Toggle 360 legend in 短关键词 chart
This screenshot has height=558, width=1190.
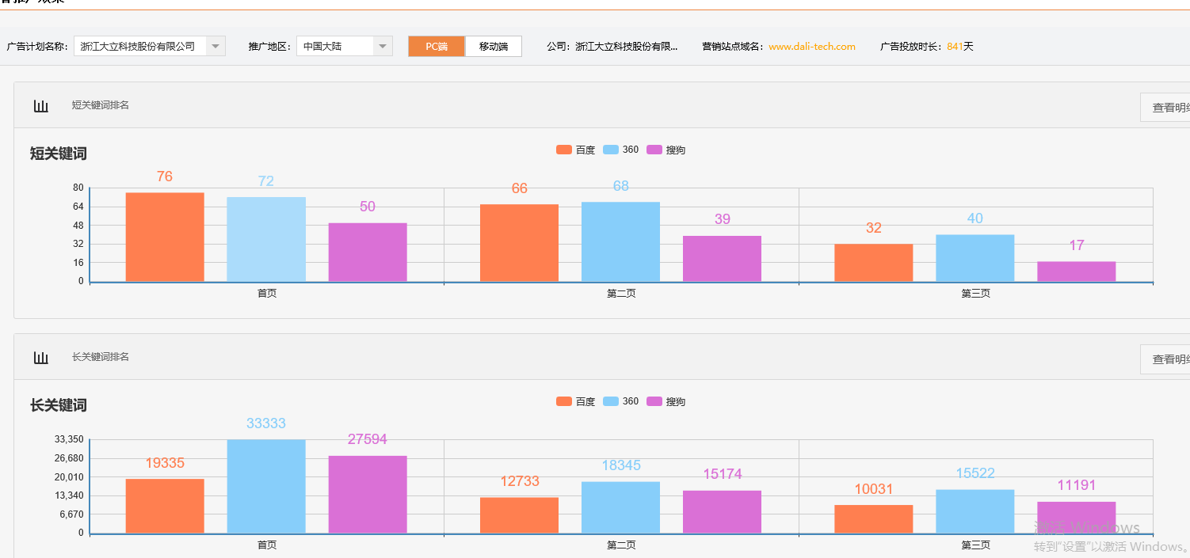point(621,150)
